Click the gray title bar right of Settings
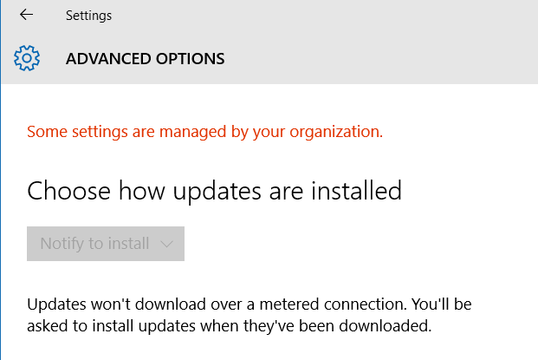This screenshot has height=360, width=538. coord(322,16)
